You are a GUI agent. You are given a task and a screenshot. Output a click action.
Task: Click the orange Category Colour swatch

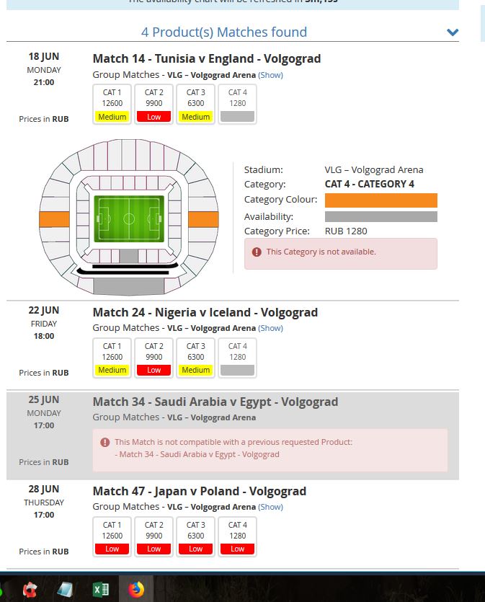[x=381, y=200]
